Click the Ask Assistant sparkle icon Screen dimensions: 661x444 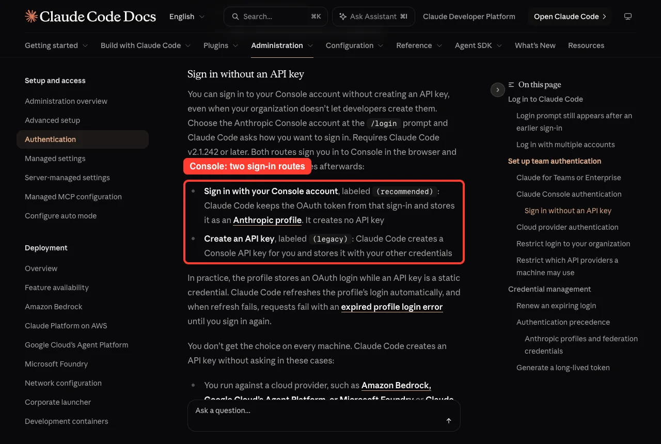343,17
